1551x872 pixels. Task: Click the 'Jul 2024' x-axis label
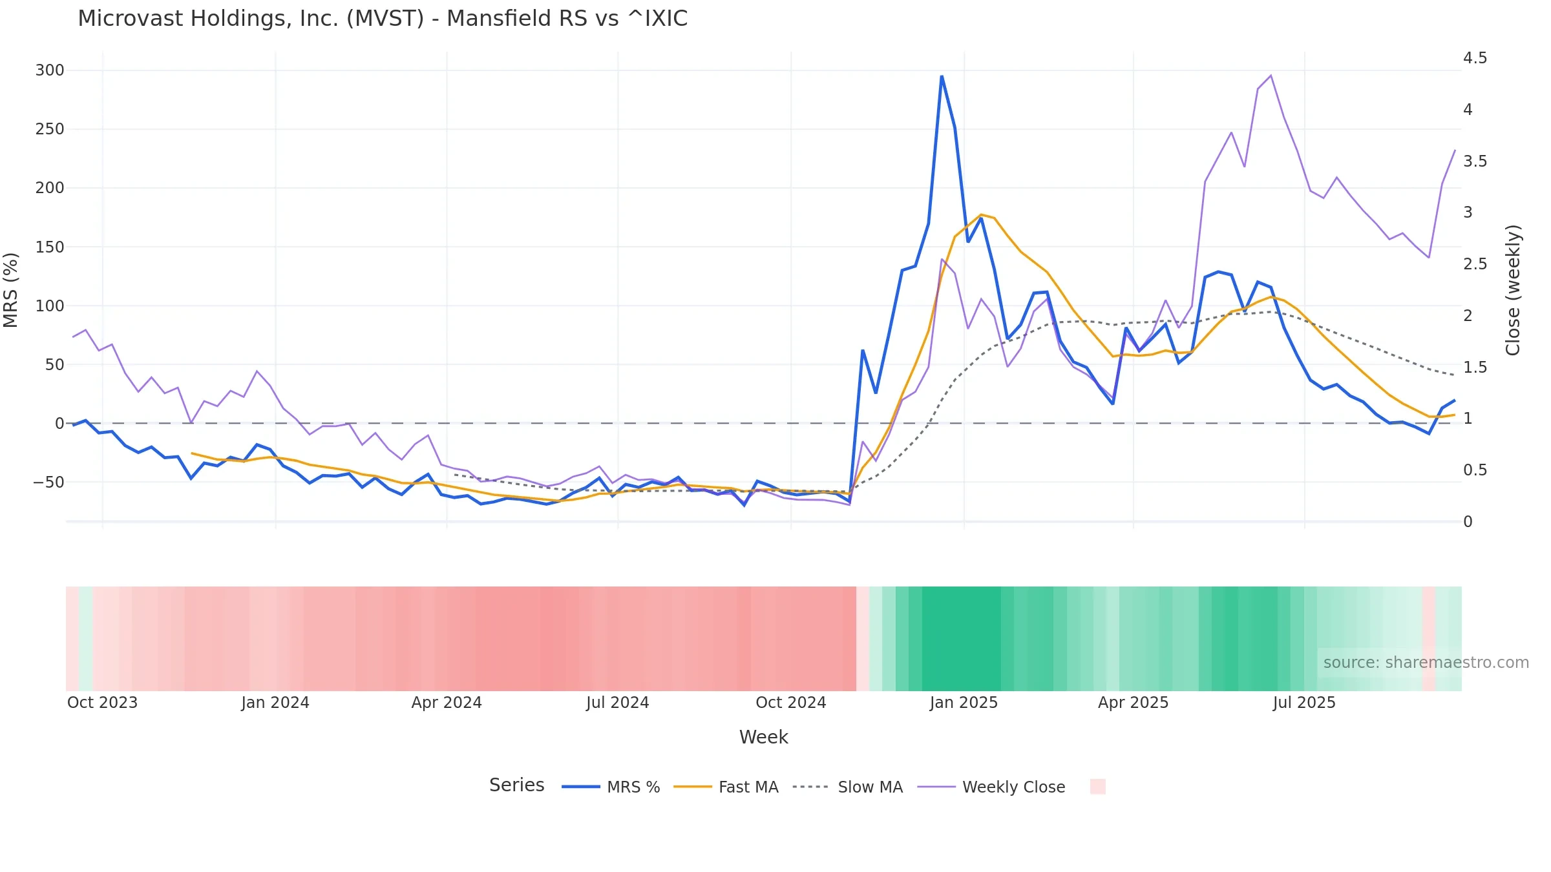618,703
